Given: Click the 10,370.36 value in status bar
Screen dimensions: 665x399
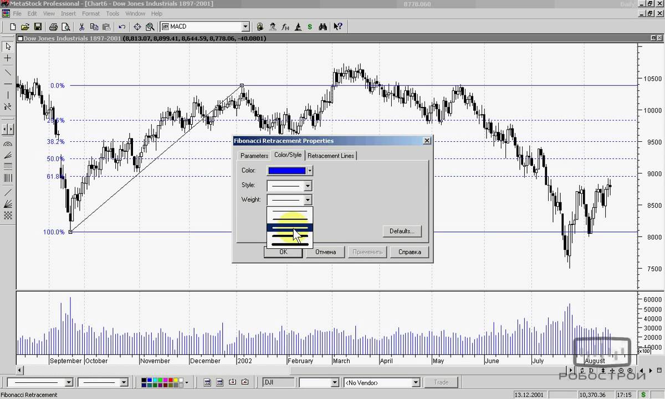Looking at the screenshot, I should [592, 395].
